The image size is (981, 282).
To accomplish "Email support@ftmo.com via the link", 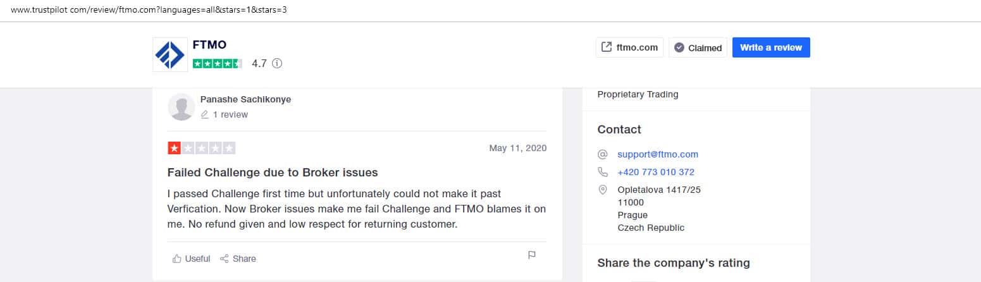I will coord(658,154).
